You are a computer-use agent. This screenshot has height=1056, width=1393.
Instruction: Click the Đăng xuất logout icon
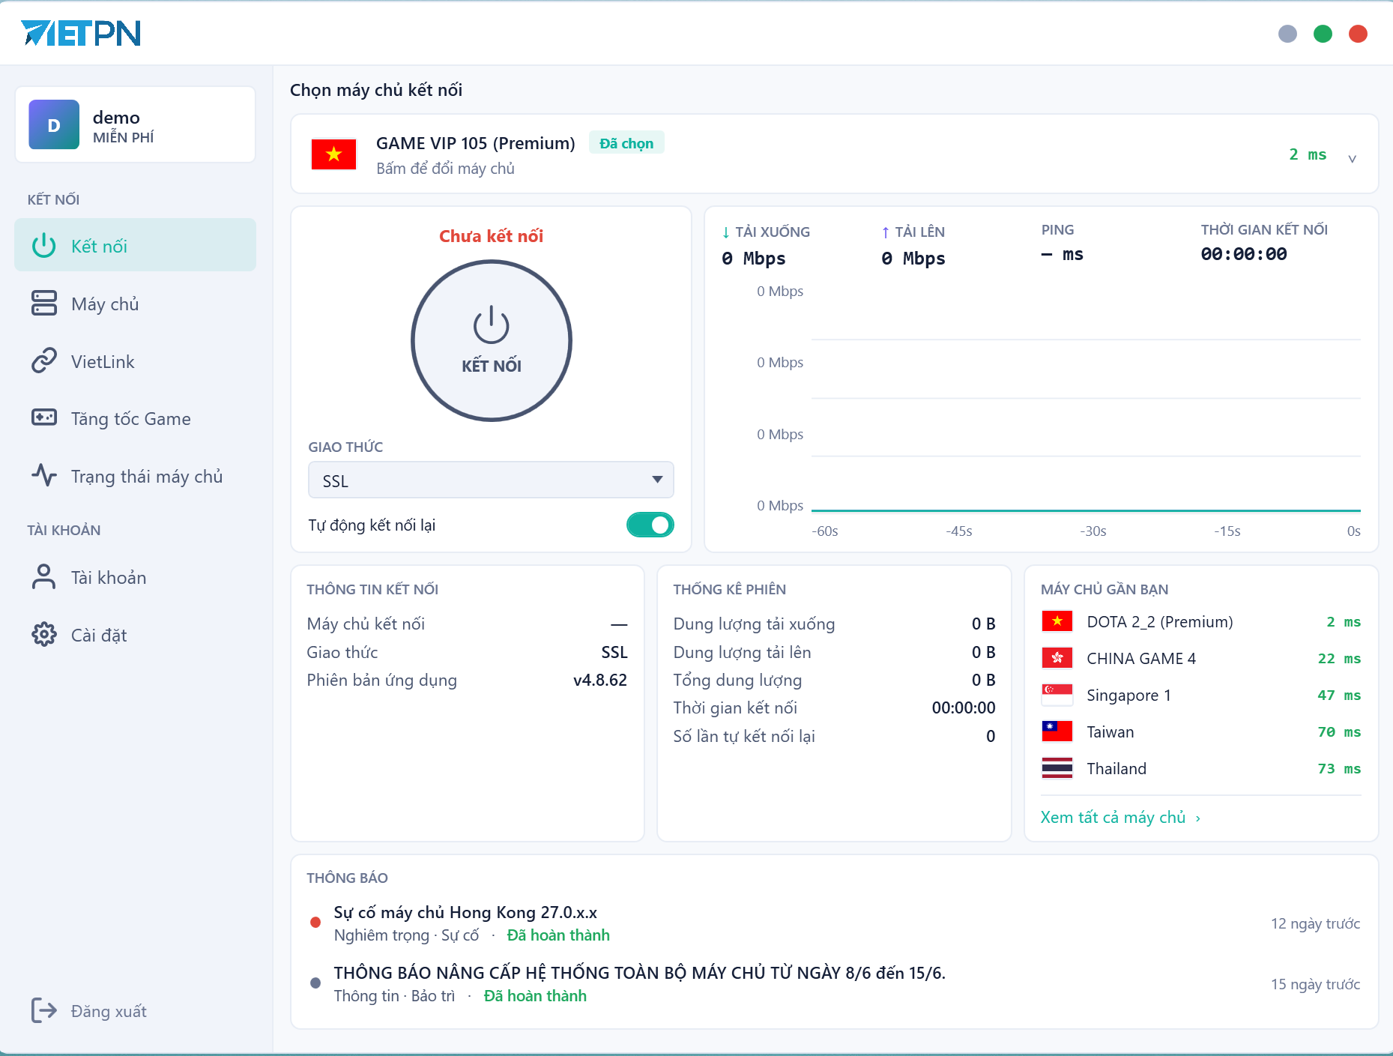tap(44, 1010)
